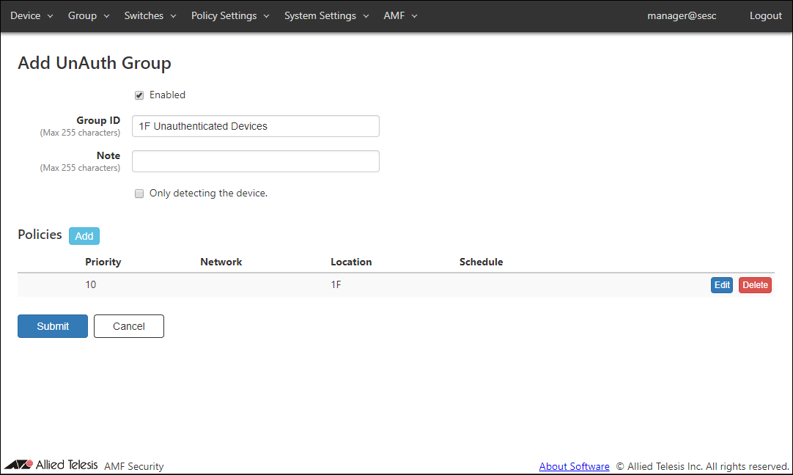Image resolution: width=793 pixels, height=475 pixels.
Task: Click into the Group ID text field
Action: [255, 126]
